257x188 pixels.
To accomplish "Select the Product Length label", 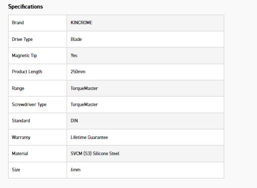I will click(27, 72).
